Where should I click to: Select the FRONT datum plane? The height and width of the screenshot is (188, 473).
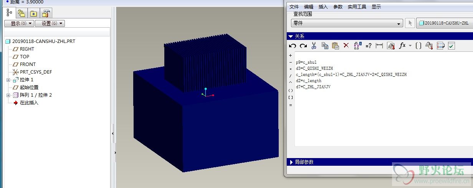coord(24,64)
